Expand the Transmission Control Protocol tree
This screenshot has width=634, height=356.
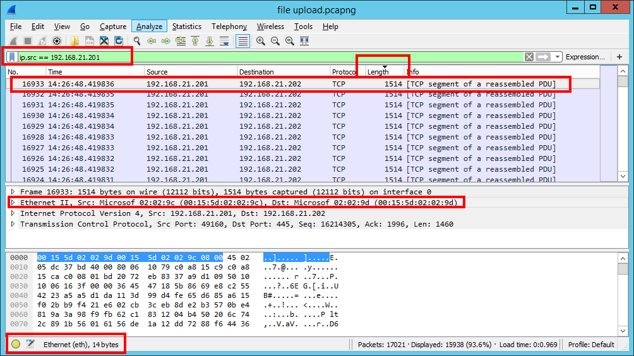[13, 224]
